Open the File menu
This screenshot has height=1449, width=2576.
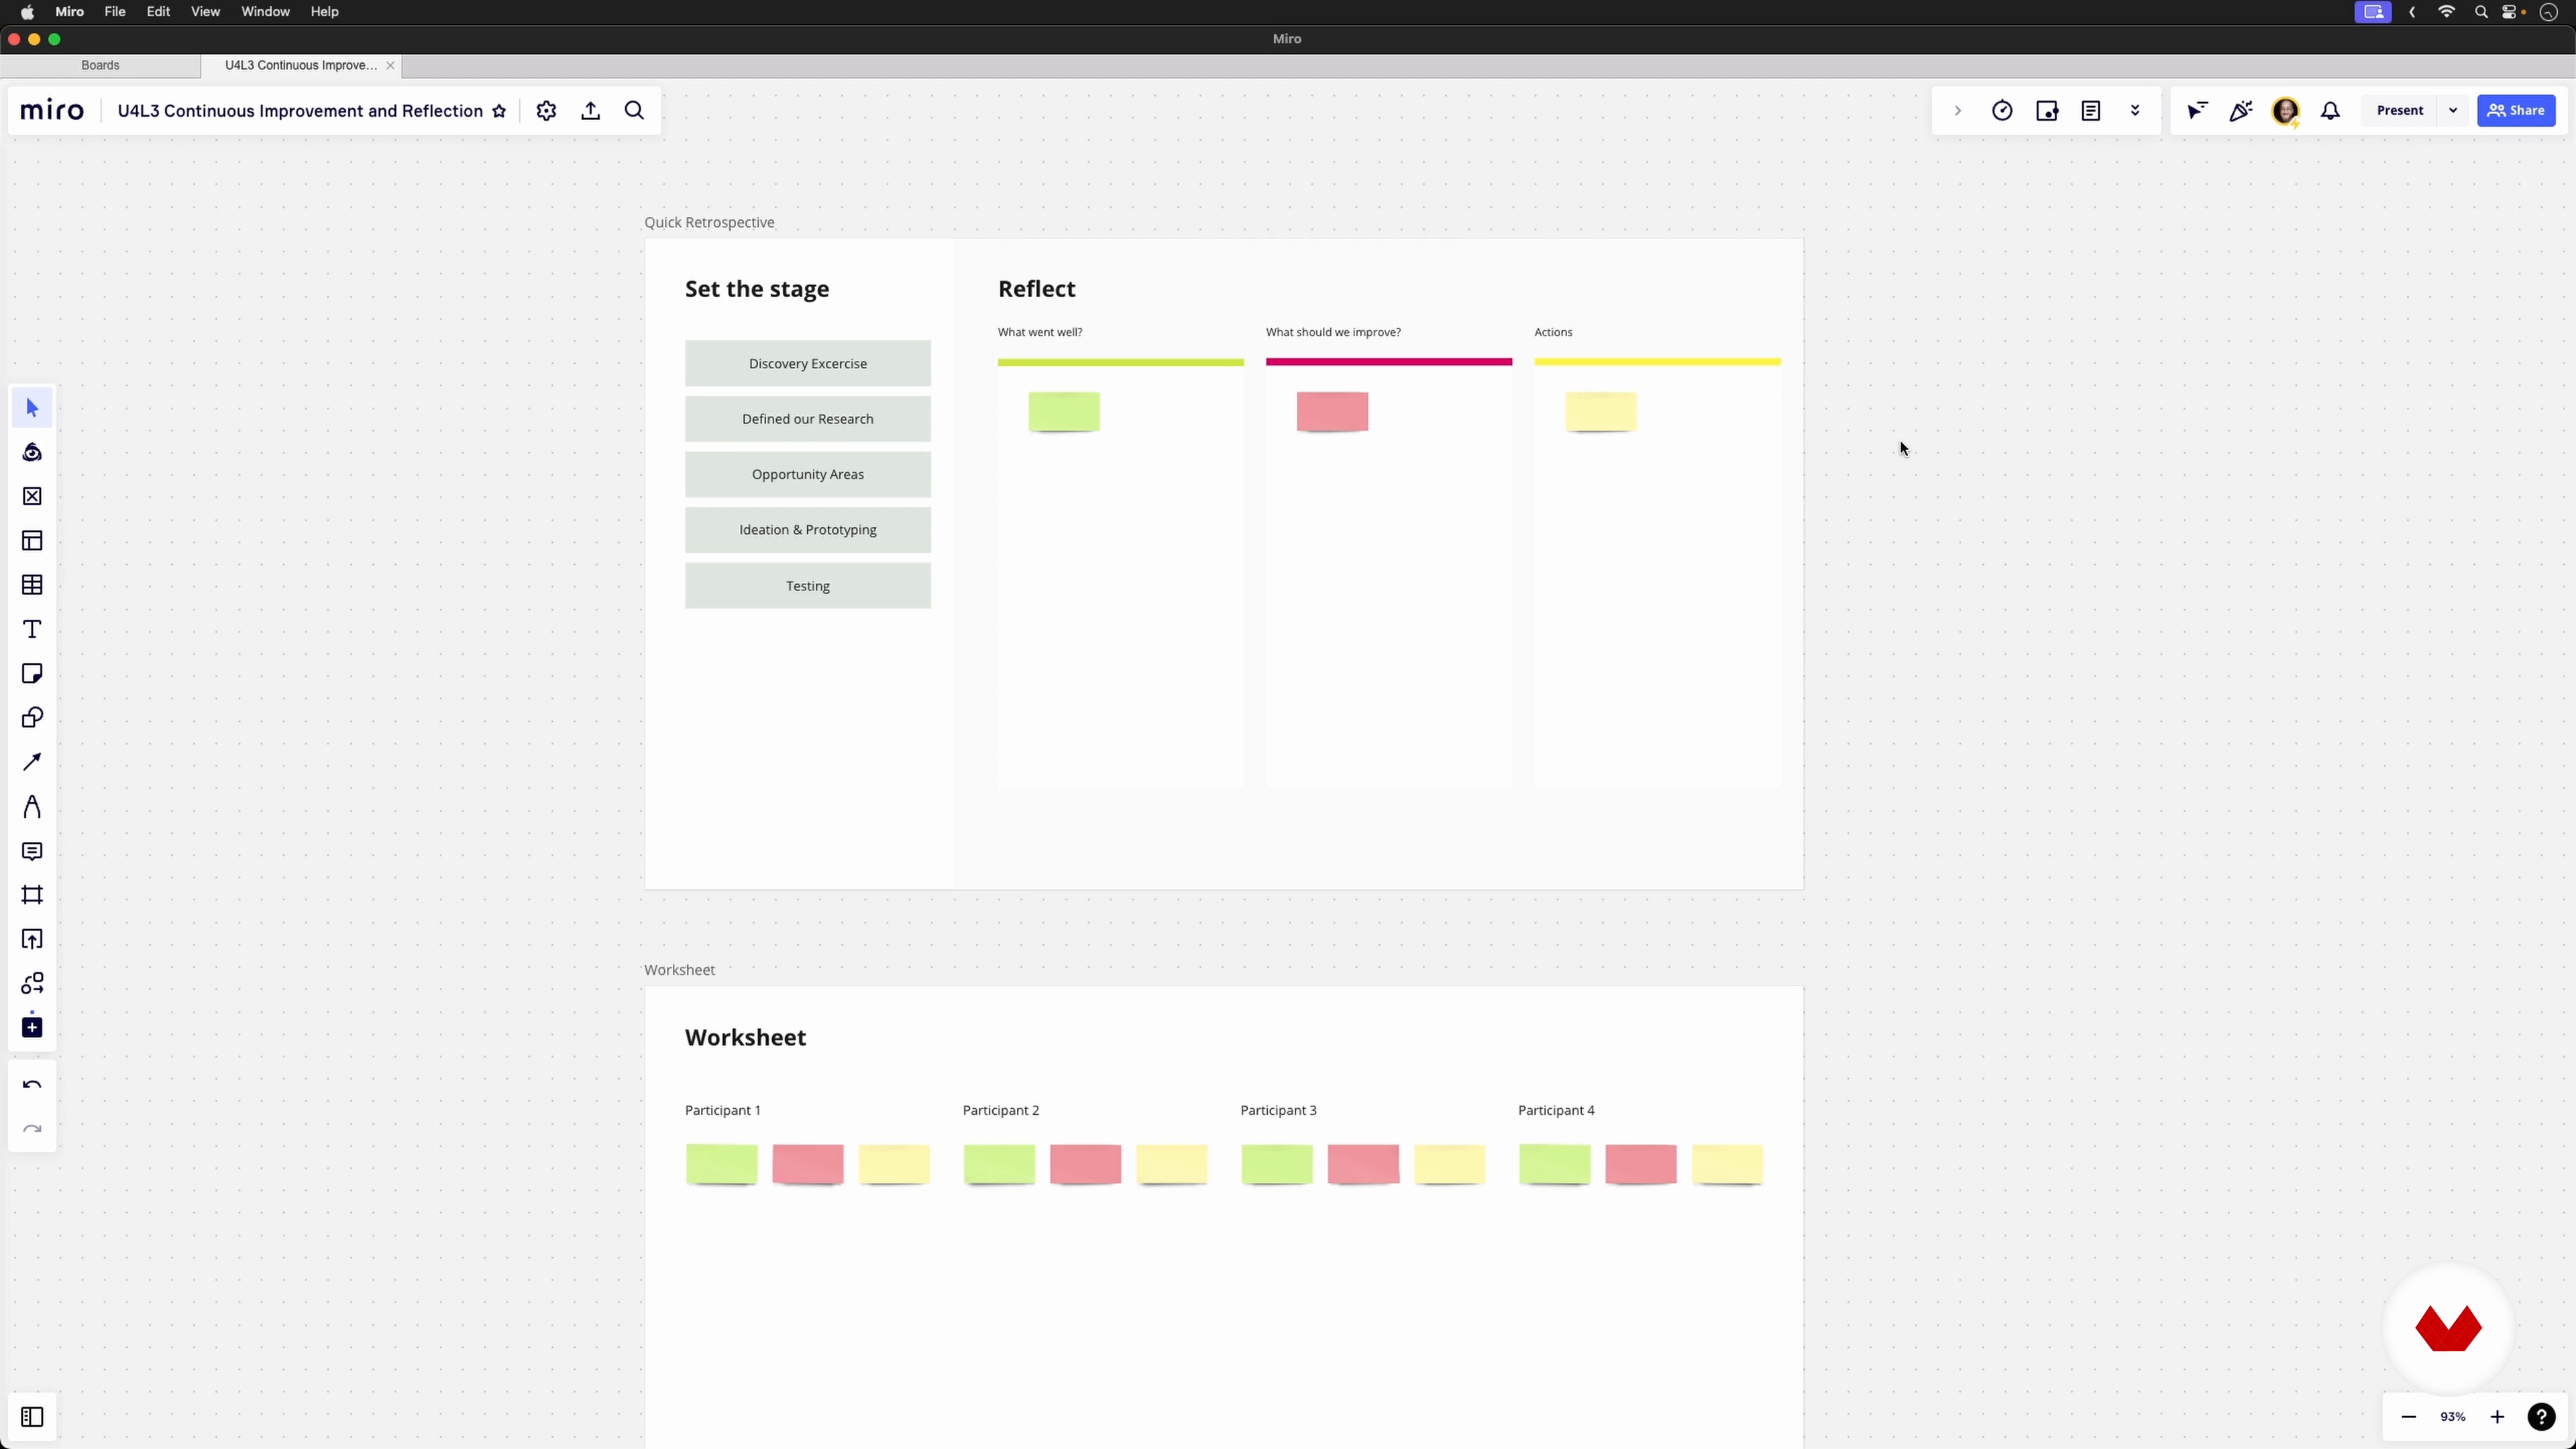click(x=115, y=12)
